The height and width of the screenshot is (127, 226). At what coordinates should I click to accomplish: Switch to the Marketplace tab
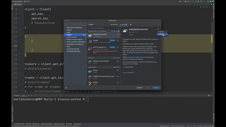[114, 24]
